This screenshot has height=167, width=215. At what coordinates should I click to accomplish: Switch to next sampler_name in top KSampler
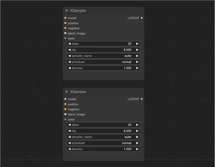pyautogui.click(x=137, y=56)
